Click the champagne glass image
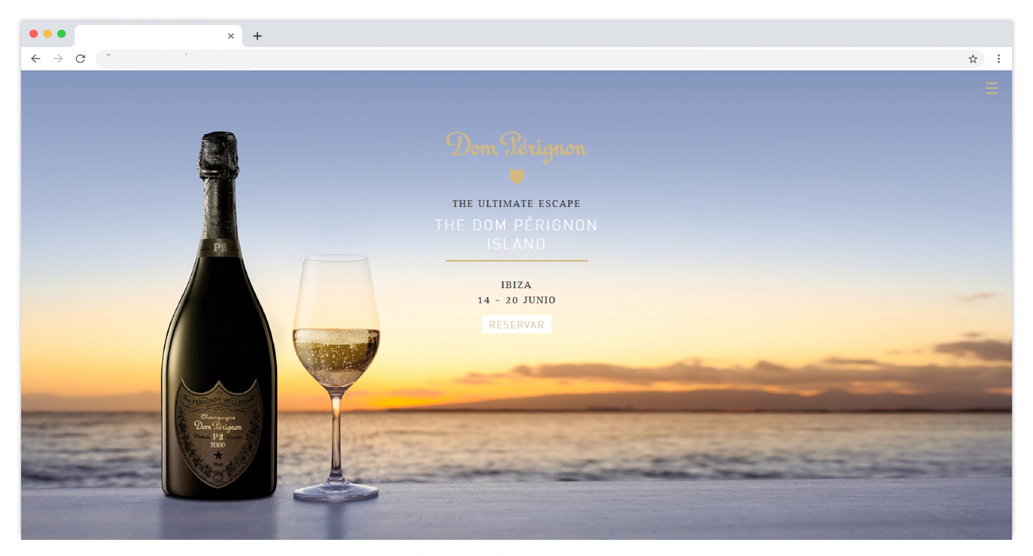 coord(336,377)
